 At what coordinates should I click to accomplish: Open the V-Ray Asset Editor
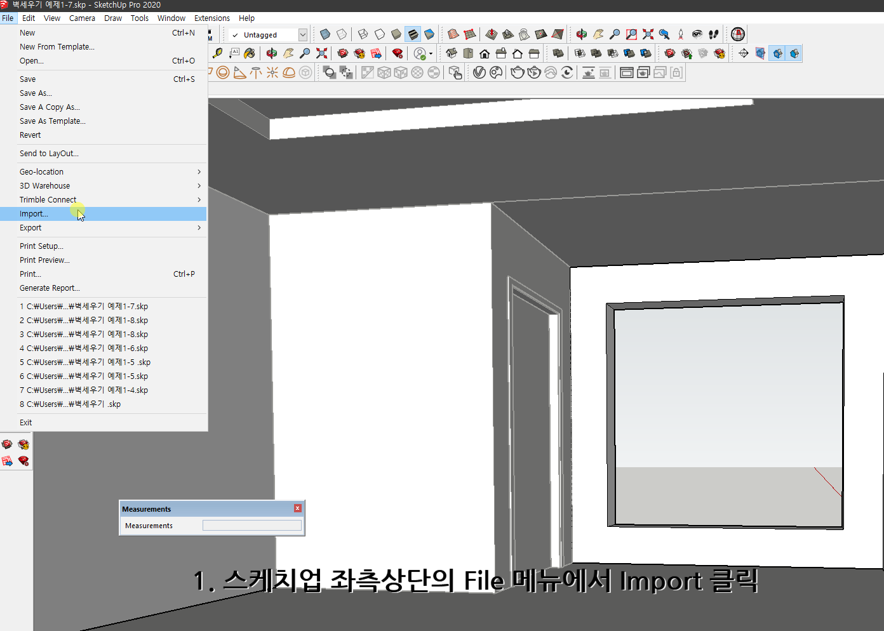(737, 34)
